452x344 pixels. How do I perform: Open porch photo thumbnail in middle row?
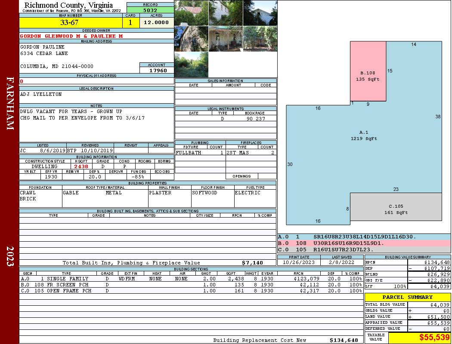click(x=226, y=39)
